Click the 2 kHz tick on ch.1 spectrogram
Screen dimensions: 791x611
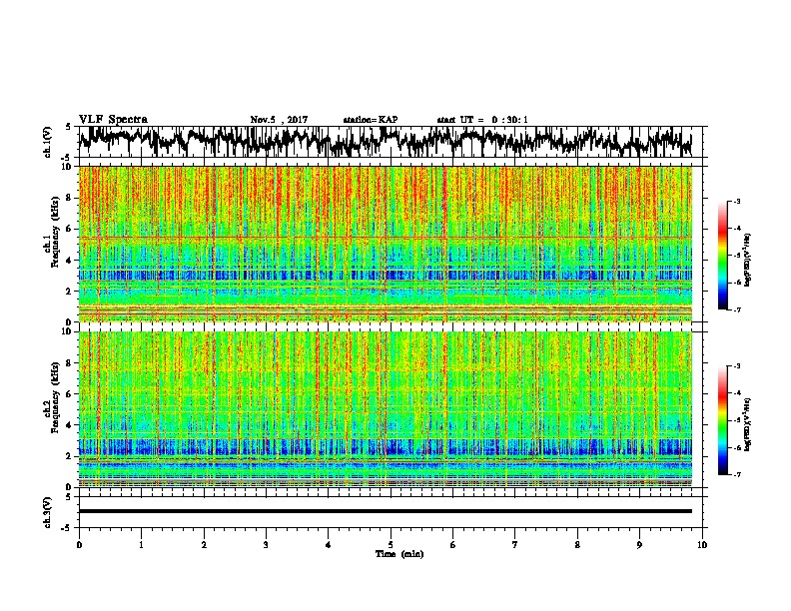70,292
